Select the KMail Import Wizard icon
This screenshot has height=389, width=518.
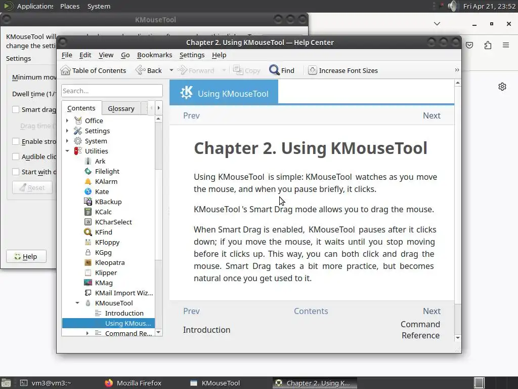point(88,293)
